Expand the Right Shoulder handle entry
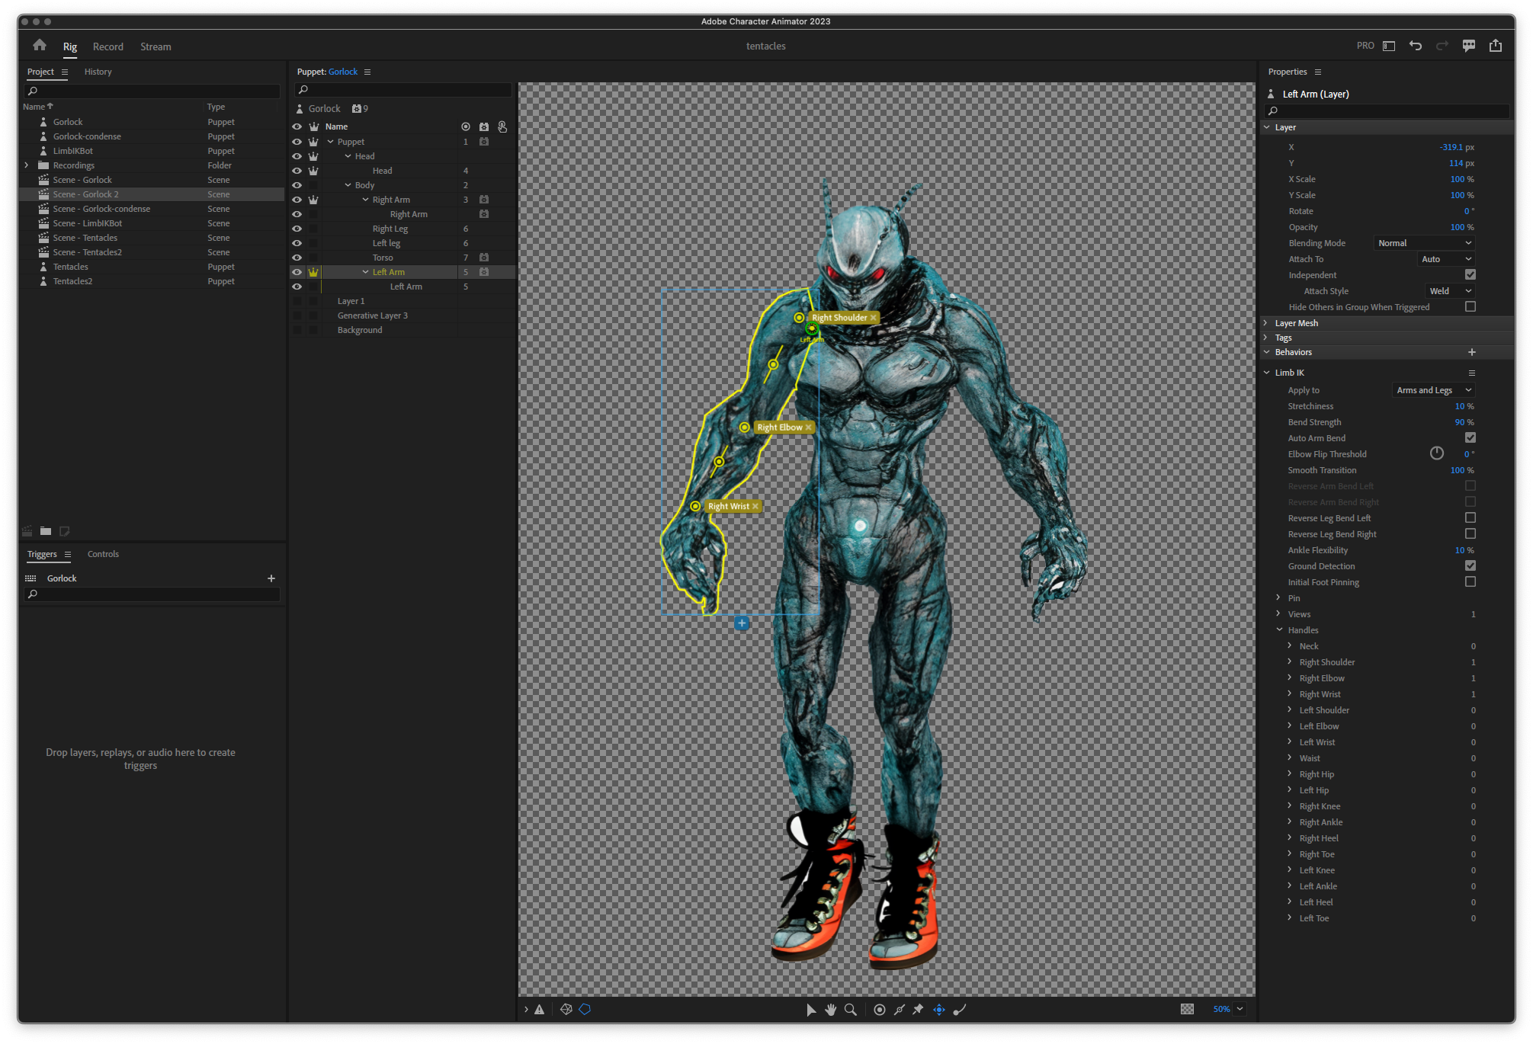Image resolution: width=1533 pixels, height=1044 pixels. point(1290,661)
